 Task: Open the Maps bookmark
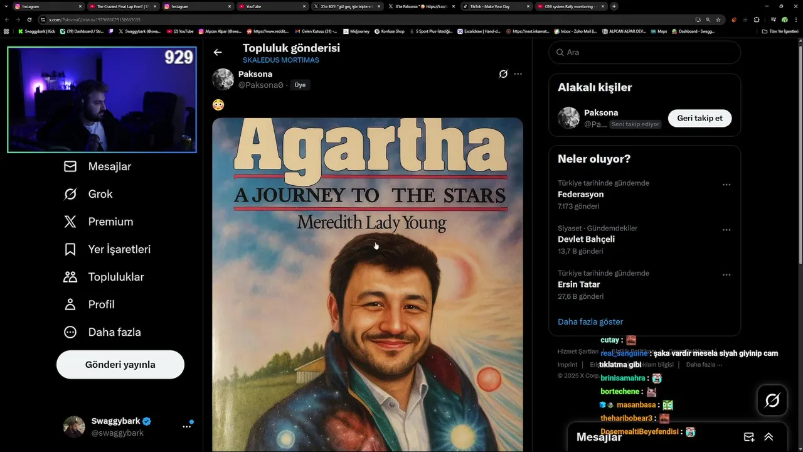click(x=659, y=31)
